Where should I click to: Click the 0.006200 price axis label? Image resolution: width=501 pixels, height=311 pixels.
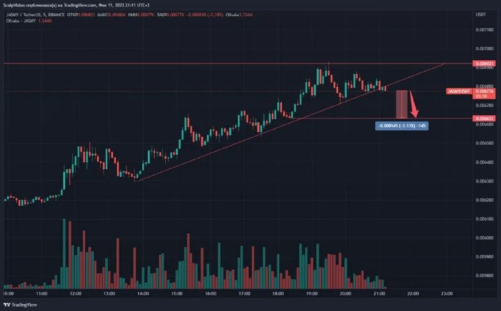[x=484, y=200]
